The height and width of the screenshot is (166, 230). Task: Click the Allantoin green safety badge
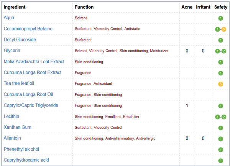220,139
